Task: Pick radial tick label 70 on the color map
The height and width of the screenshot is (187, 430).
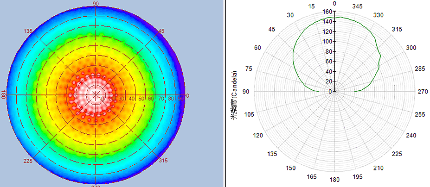Action: tap(161, 99)
